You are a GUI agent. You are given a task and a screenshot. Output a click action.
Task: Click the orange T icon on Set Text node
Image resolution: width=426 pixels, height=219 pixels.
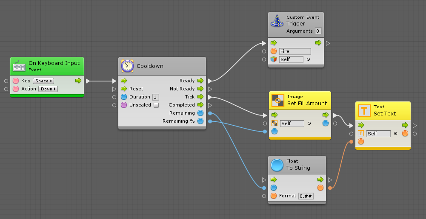pos(364,110)
